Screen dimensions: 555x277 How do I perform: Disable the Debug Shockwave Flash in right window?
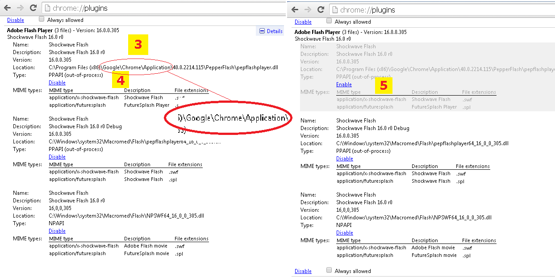coord(345,159)
